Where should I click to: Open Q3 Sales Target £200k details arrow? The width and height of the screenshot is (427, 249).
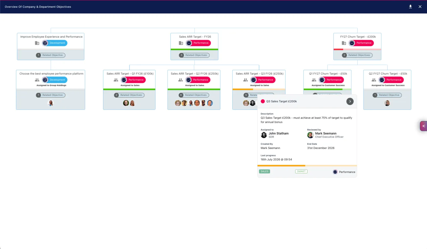point(350,101)
